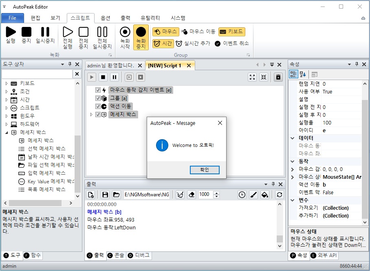Toggle the 액션 이동 checkbox
The height and width of the screenshot is (271, 370).
98,107
